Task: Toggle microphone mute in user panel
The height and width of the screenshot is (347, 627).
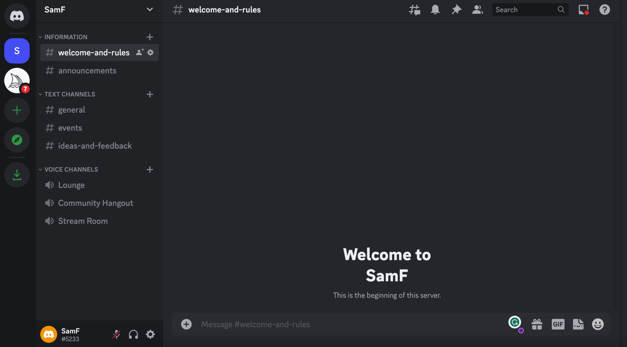Action: coord(116,334)
